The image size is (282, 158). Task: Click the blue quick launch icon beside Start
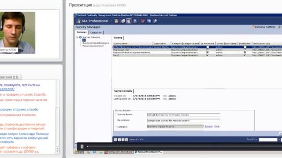tap(94, 152)
